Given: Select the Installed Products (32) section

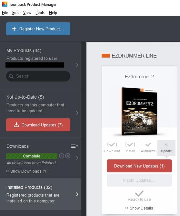Looking at the screenshot, I should coord(41,194).
